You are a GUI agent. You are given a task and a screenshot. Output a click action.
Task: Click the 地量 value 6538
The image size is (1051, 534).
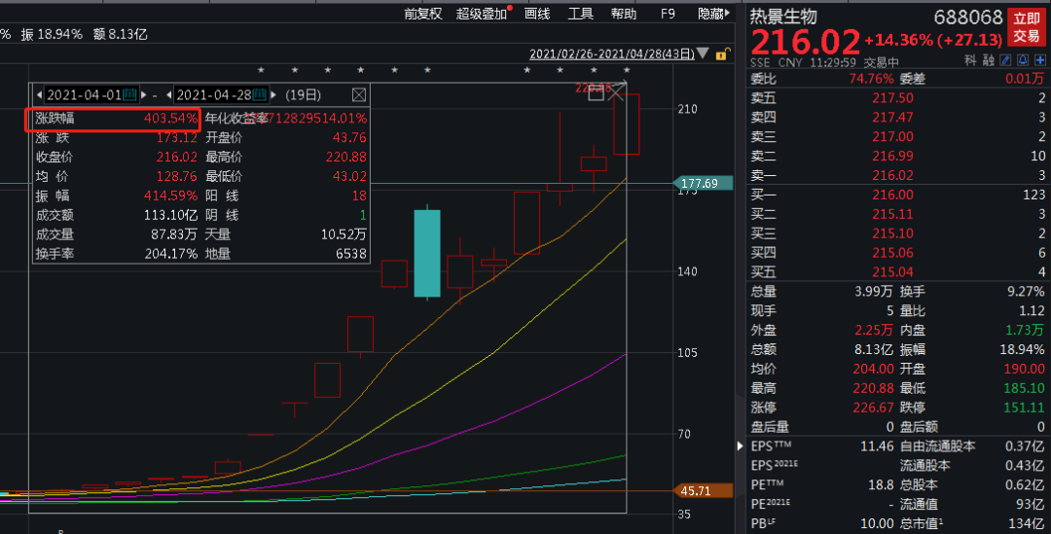[x=350, y=254]
